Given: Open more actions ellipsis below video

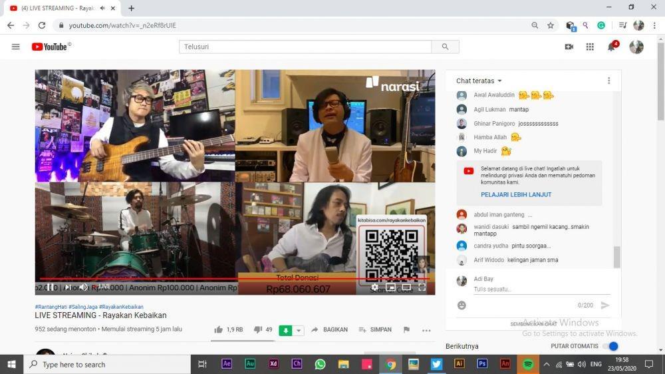Looking at the screenshot, I should (x=426, y=330).
